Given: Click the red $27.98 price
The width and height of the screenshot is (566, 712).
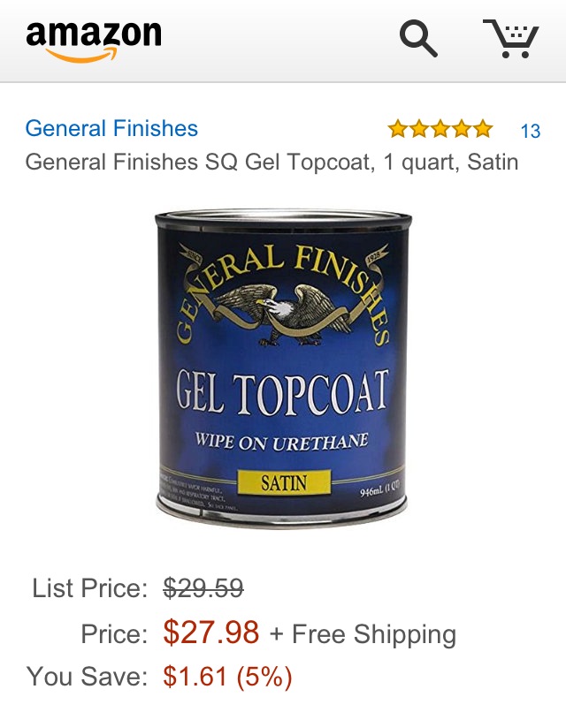Looking at the screenshot, I should click(x=211, y=632).
